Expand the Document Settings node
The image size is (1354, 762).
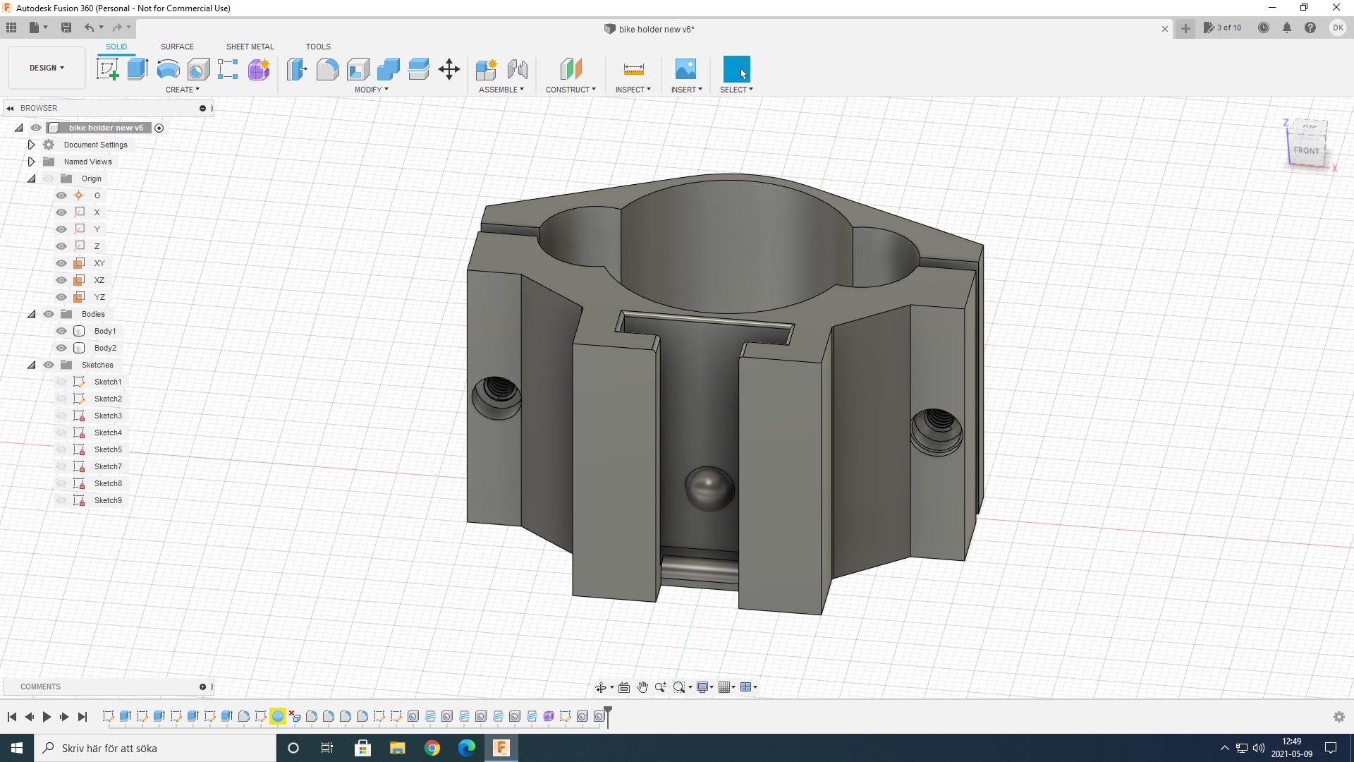31,145
